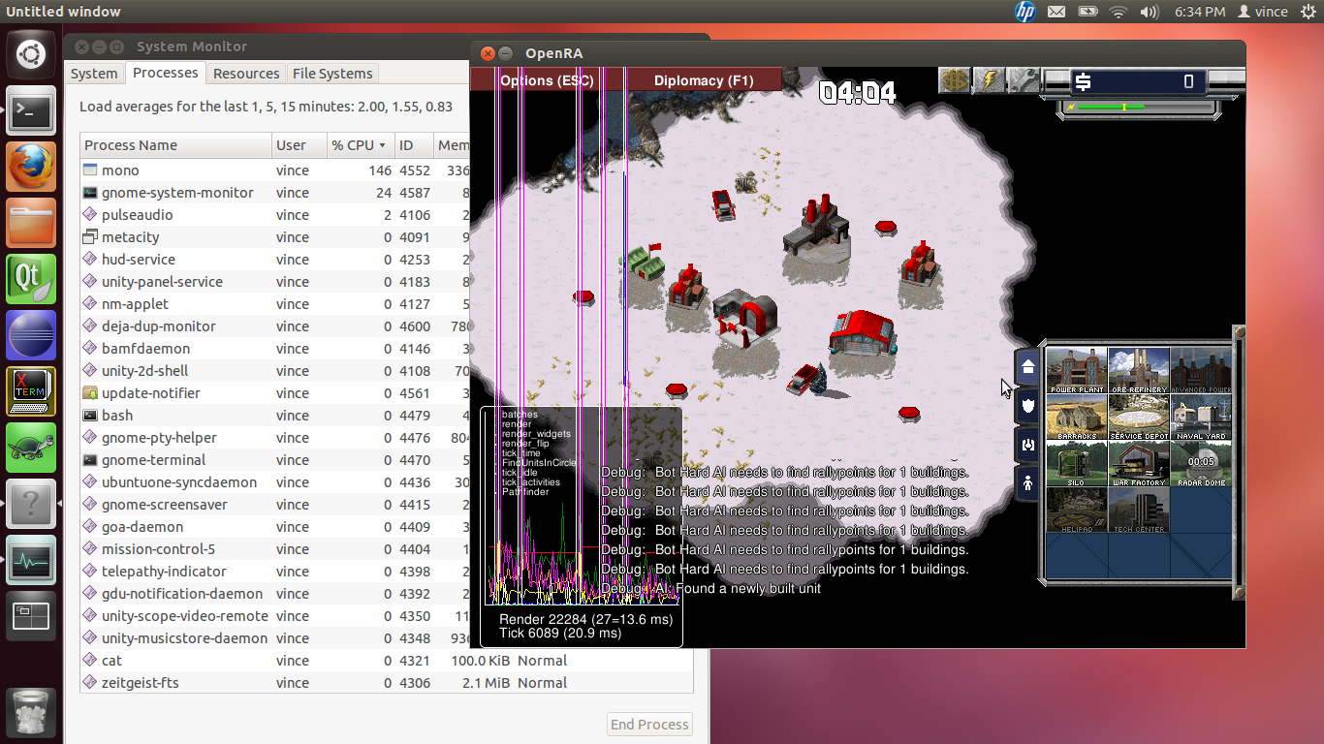Open the Terminal launcher icon
The image size is (1324, 744).
[31, 111]
